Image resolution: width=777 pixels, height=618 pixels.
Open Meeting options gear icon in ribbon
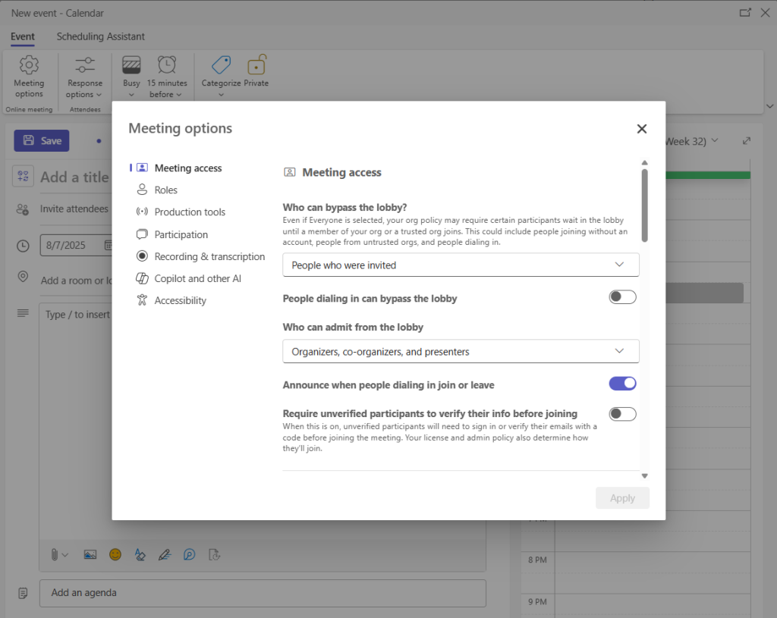point(29,65)
